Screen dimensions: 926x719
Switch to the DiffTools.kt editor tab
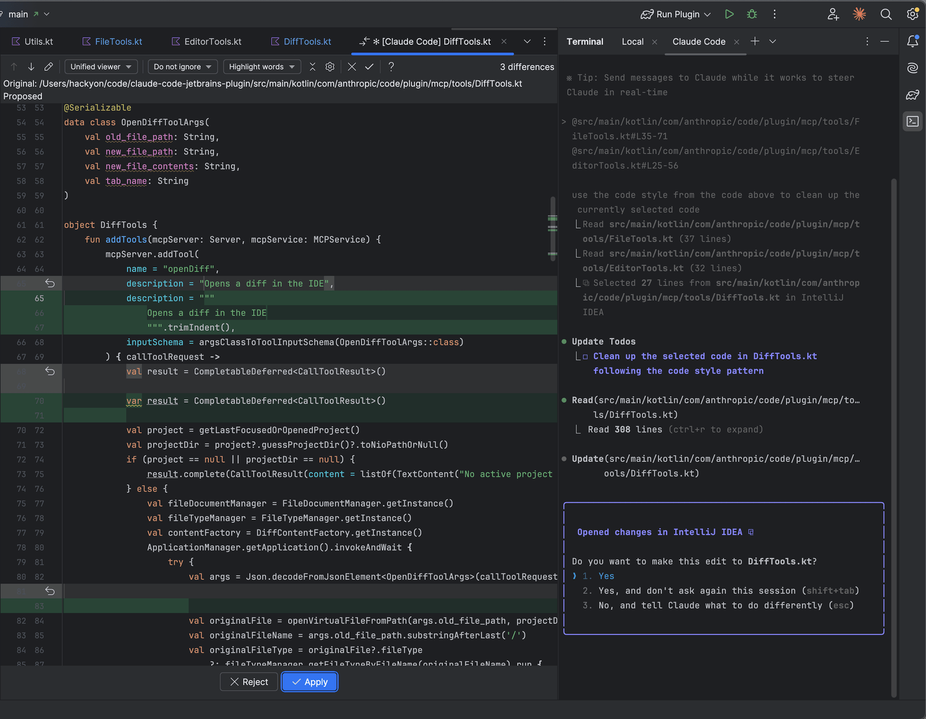pyautogui.click(x=301, y=42)
